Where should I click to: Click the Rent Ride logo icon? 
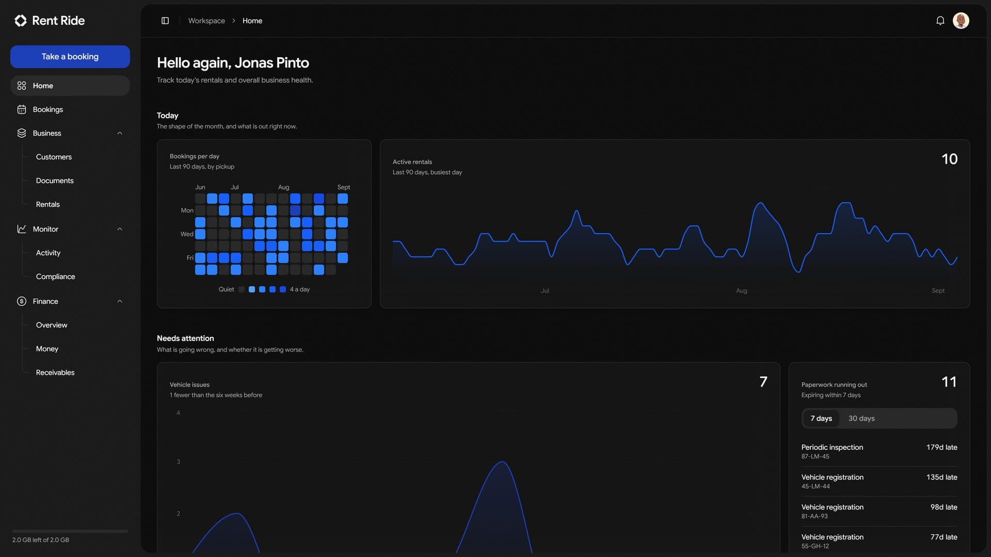tap(21, 21)
